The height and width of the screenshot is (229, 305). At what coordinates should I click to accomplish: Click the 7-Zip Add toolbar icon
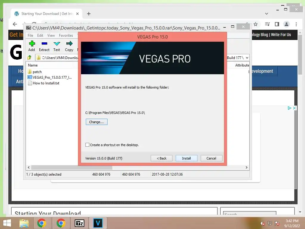pos(32,46)
